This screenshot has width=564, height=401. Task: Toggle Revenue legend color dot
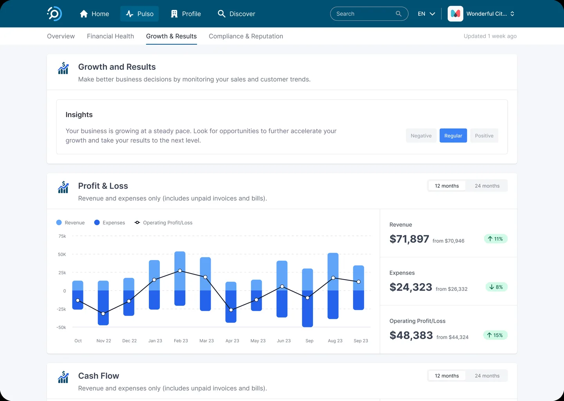(59, 222)
